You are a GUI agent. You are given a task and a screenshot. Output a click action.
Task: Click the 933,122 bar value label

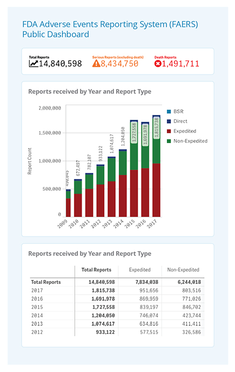pyautogui.click(x=101, y=154)
